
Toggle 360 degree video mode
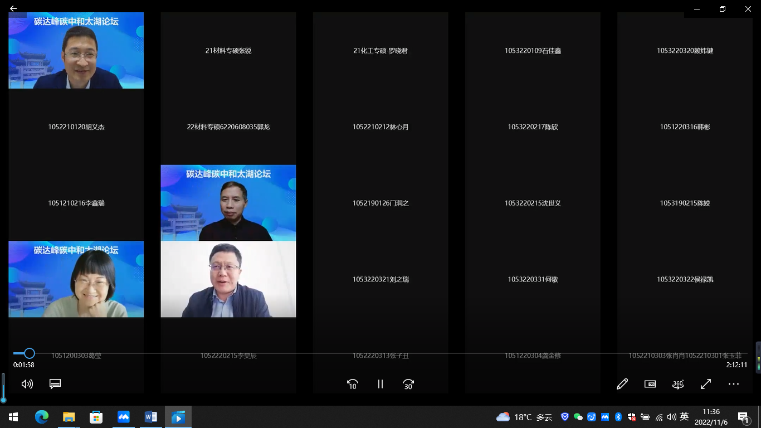coord(678,384)
